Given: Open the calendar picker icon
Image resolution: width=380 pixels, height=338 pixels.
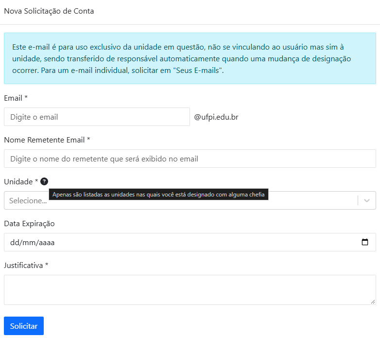Looking at the screenshot, I should [x=365, y=242].
